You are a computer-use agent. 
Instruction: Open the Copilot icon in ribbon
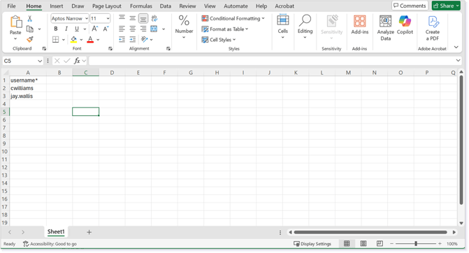(405, 25)
